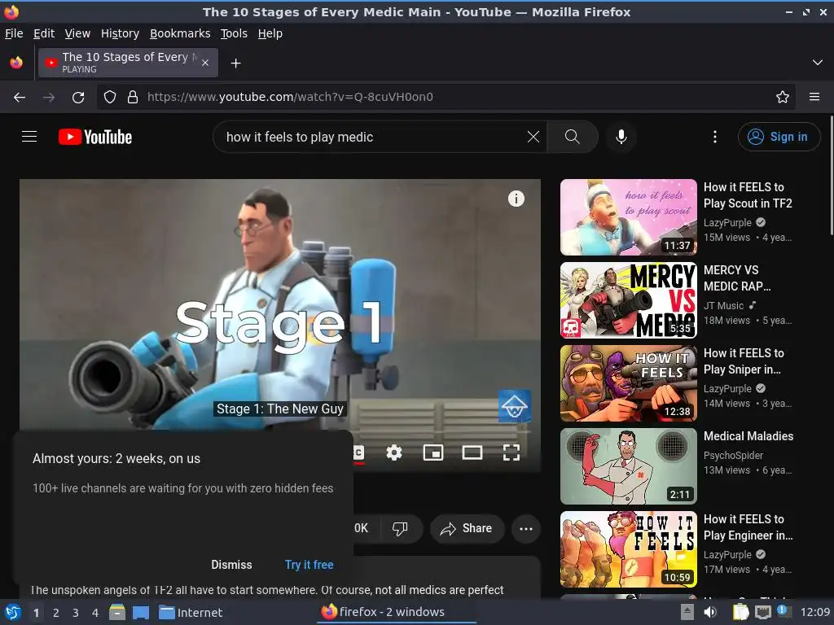This screenshot has width=834, height=625.
Task: Open the Bookmarks menu
Action: (180, 33)
